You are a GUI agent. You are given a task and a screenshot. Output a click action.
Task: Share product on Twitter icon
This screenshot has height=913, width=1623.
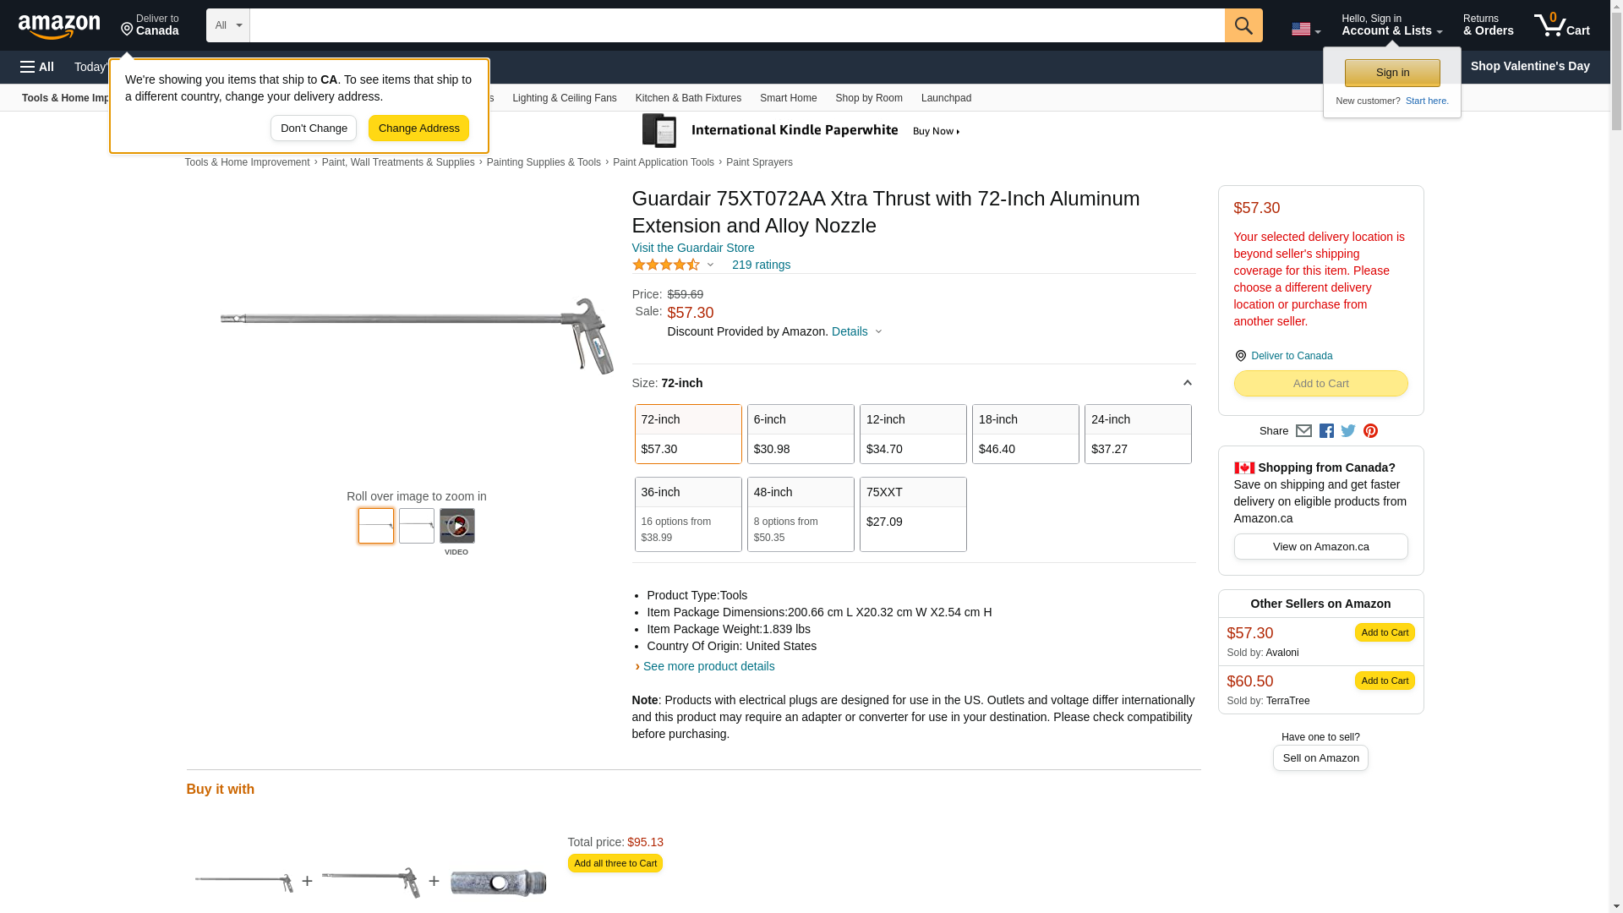click(x=1348, y=431)
